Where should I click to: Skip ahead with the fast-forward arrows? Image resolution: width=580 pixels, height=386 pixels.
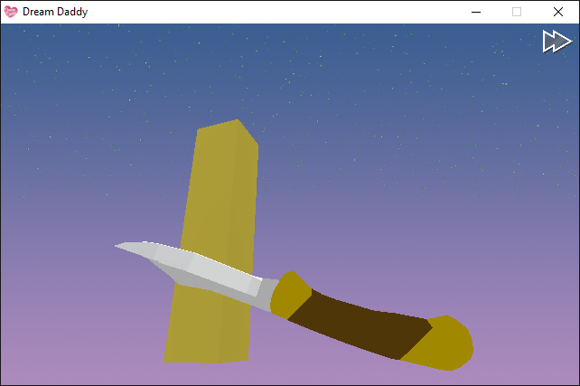click(557, 42)
